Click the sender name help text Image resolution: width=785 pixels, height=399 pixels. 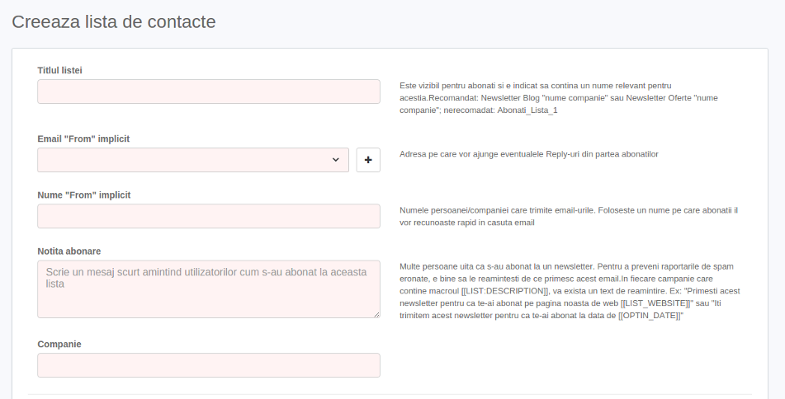click(568, 216)
